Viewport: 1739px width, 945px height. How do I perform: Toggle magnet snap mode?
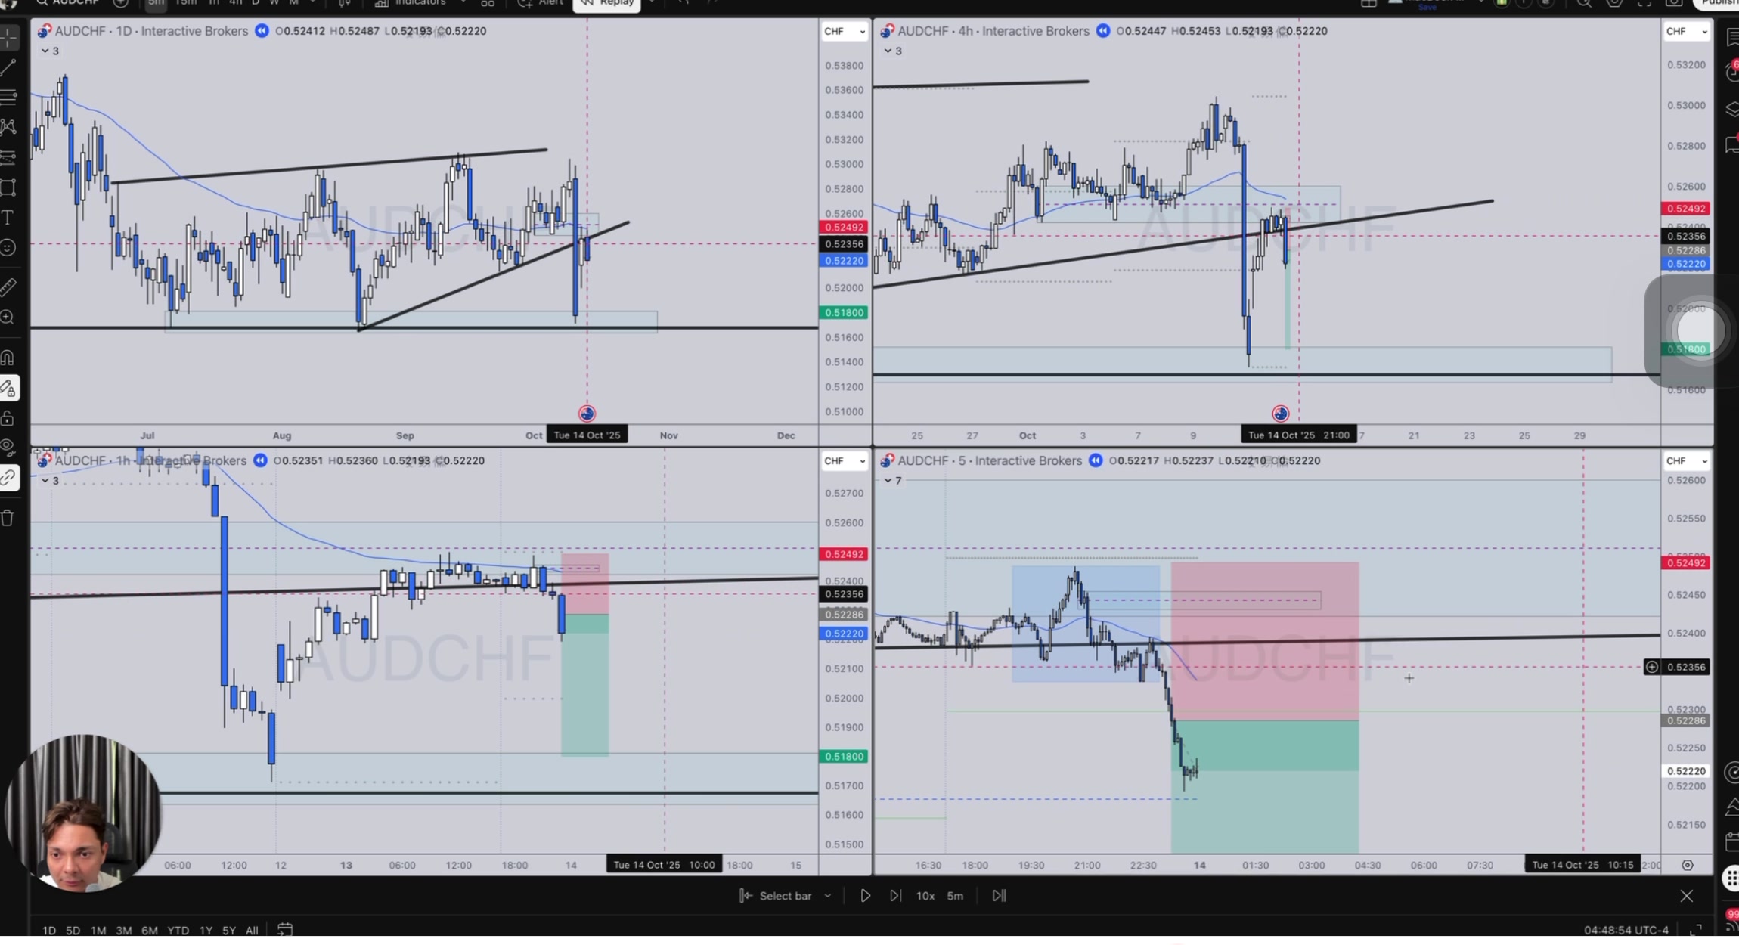pyautogui.click(x=8, y=358)
